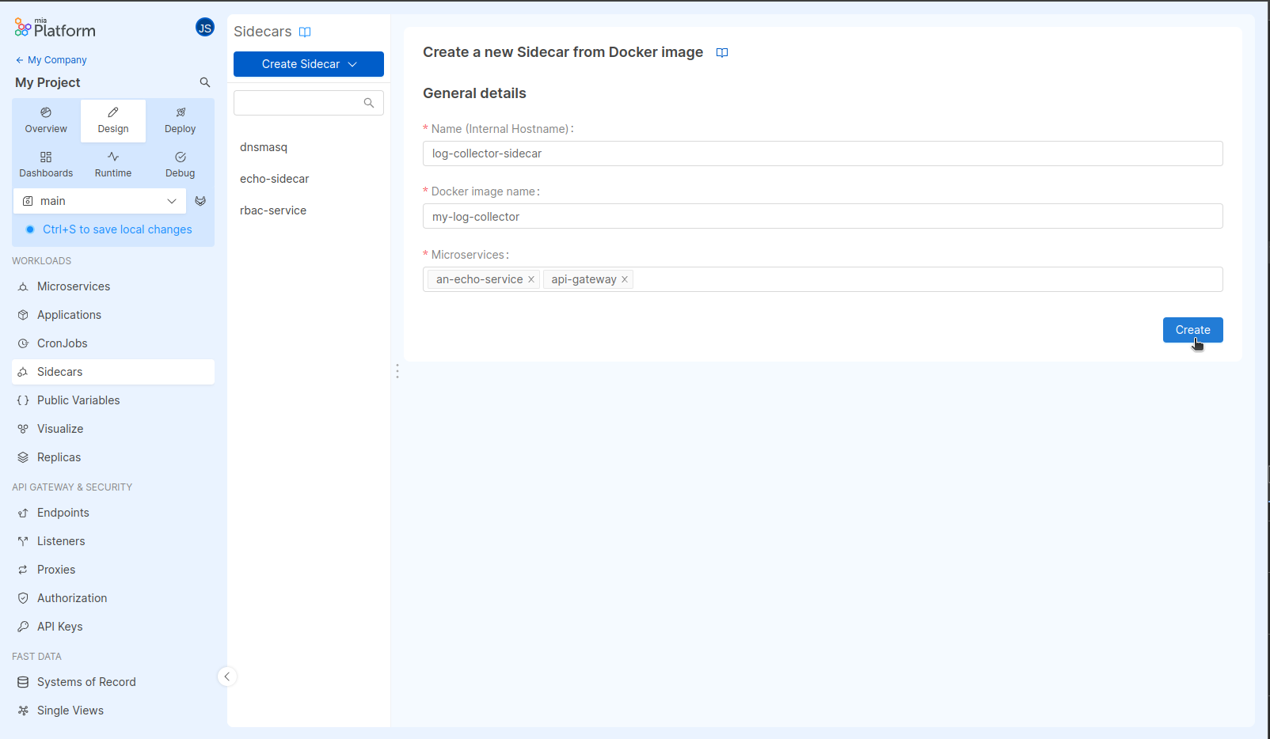Remove the api-gateway microservice tag
Screen dimensions: 1270x739
click(625, 279)
